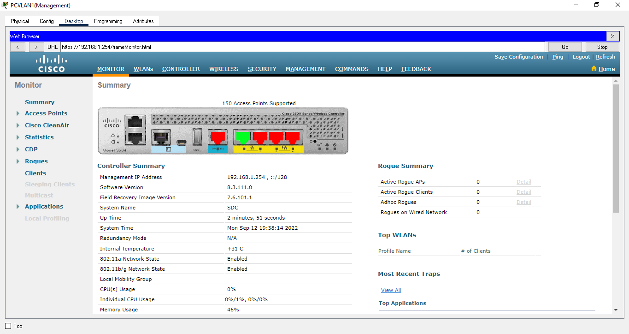Expand the Access Points tree node

click(18, 113)
